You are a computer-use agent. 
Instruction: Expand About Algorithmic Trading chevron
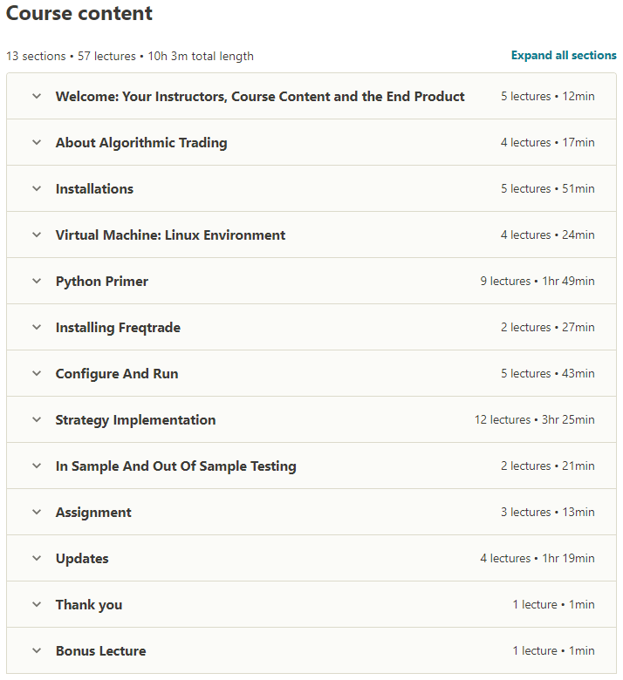[x=37, y=143]
